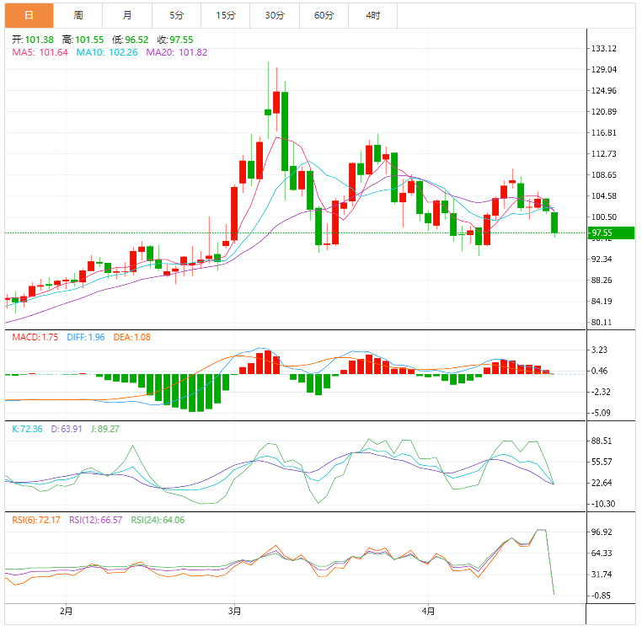
Task: Select the 日 daily timeframe tab
Action: tap(29, 15)
